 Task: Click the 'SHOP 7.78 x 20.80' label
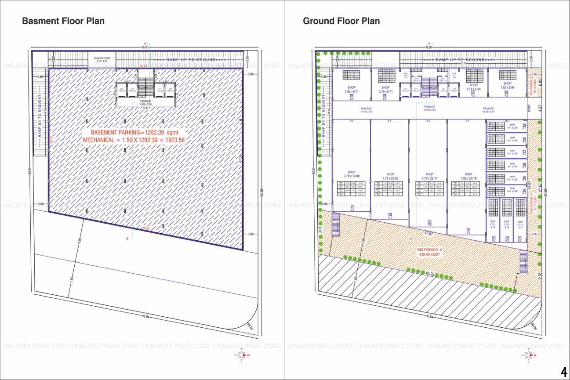[390, 176]
